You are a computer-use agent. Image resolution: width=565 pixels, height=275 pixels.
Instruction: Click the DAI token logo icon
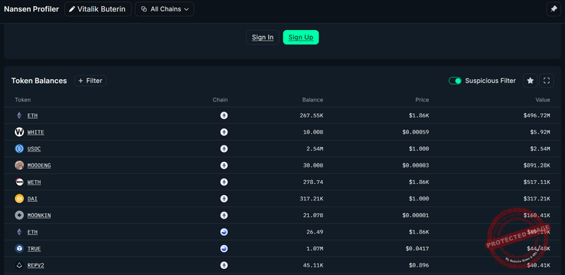pyautogui.click(x=19, y=199)
